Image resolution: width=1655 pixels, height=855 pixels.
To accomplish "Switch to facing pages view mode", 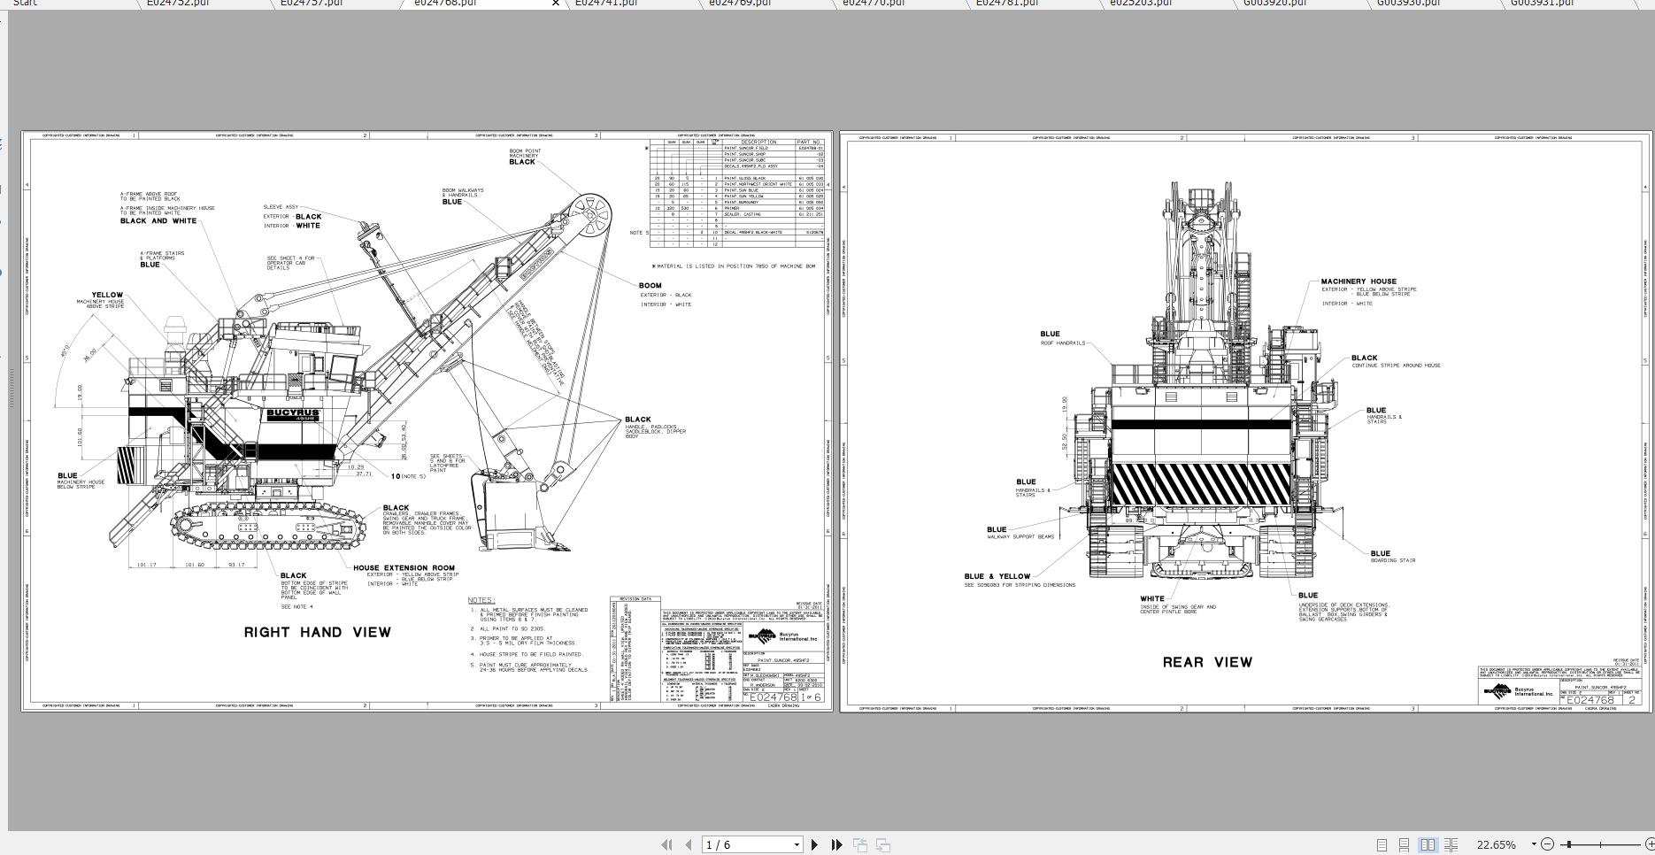I will [x=1429, y=843].
